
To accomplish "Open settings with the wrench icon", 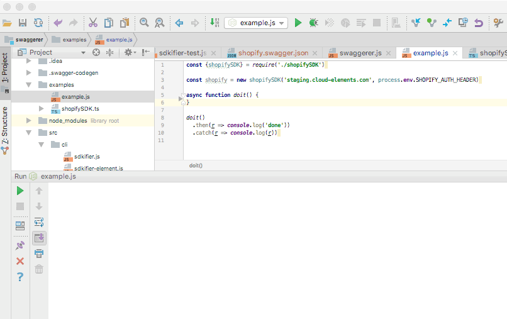I will [499, 23].
